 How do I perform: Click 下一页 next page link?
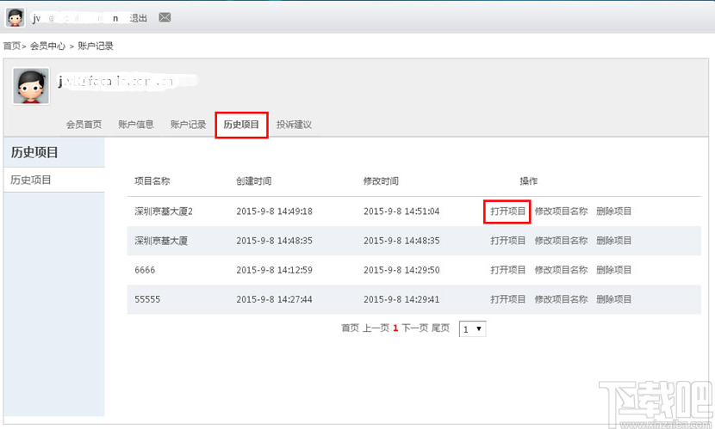click(415, 328)
